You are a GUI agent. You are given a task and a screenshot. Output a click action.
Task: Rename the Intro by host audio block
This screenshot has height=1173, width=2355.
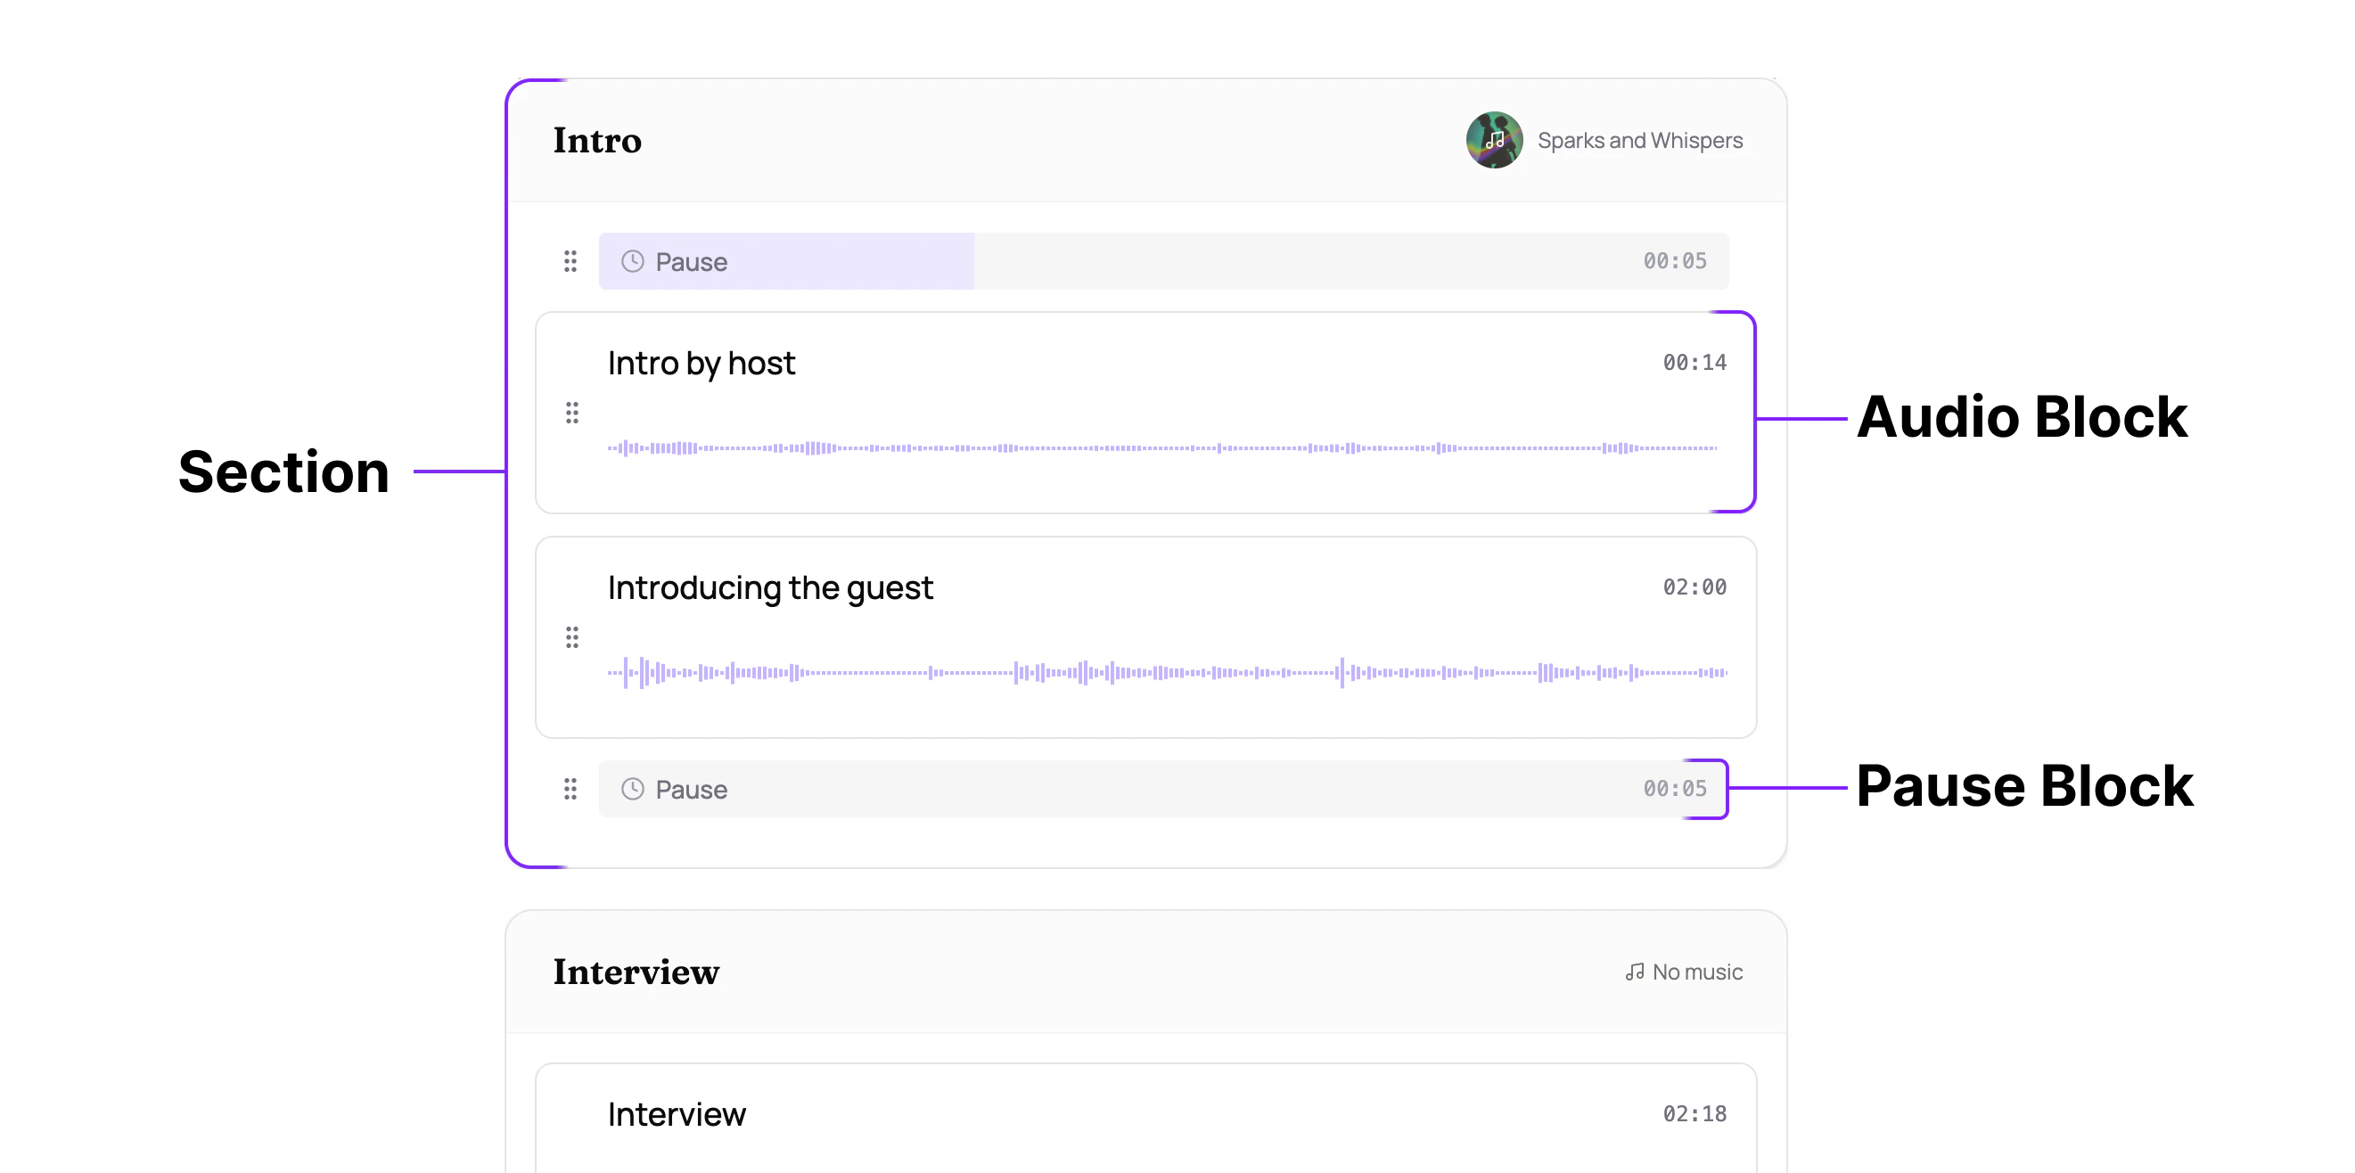(702, 363)
